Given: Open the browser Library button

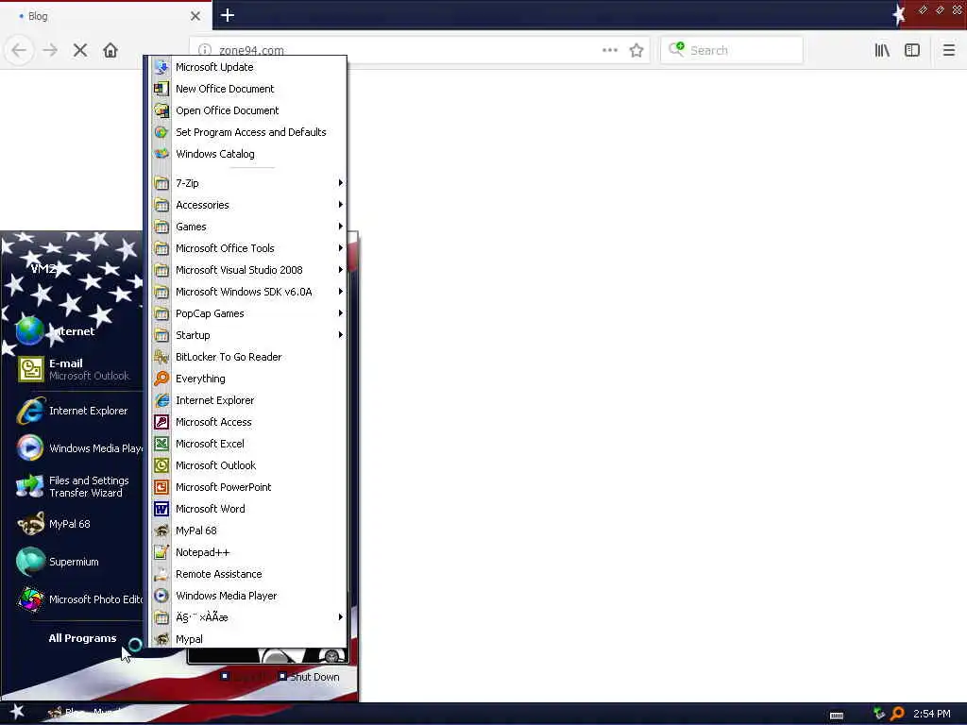Looking at the screenshot, I should (x=883, y=51).
